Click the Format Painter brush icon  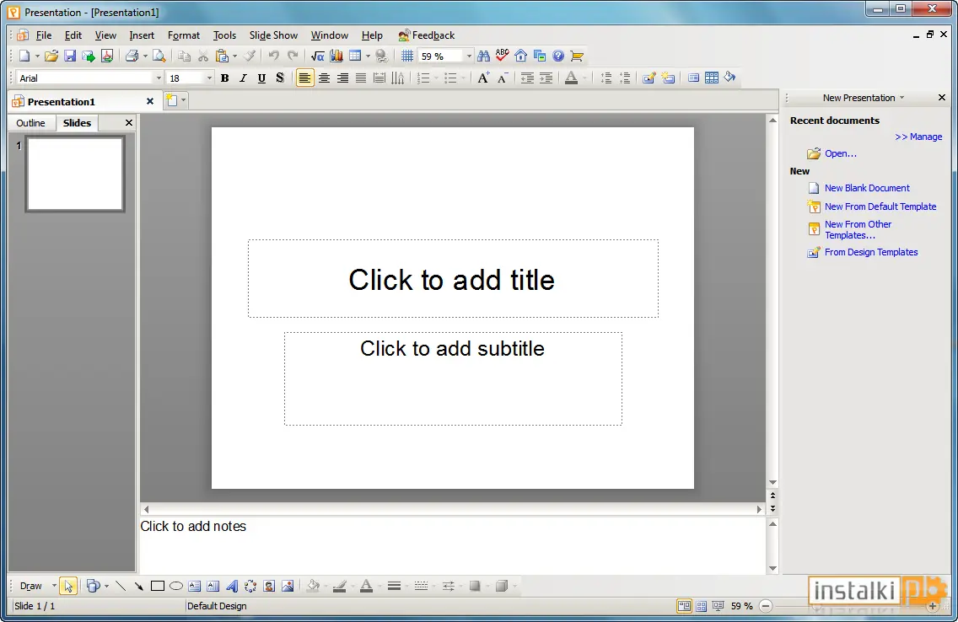coord(250,56)
